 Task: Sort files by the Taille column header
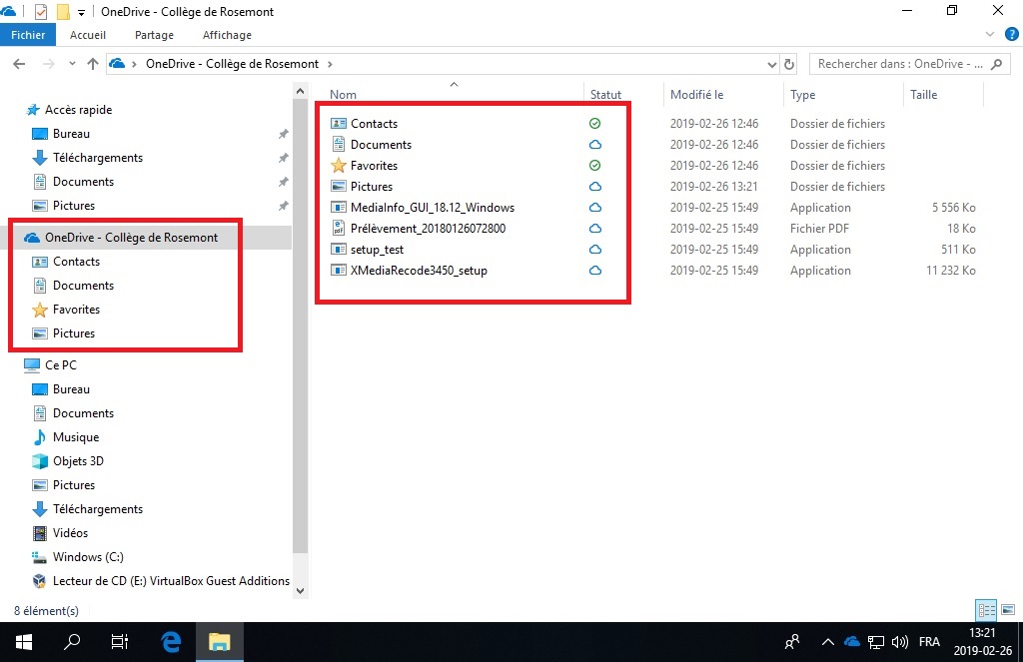923,95
